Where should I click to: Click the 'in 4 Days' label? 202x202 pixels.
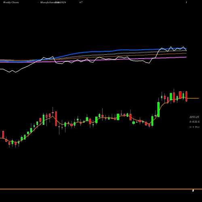(194, 127)
